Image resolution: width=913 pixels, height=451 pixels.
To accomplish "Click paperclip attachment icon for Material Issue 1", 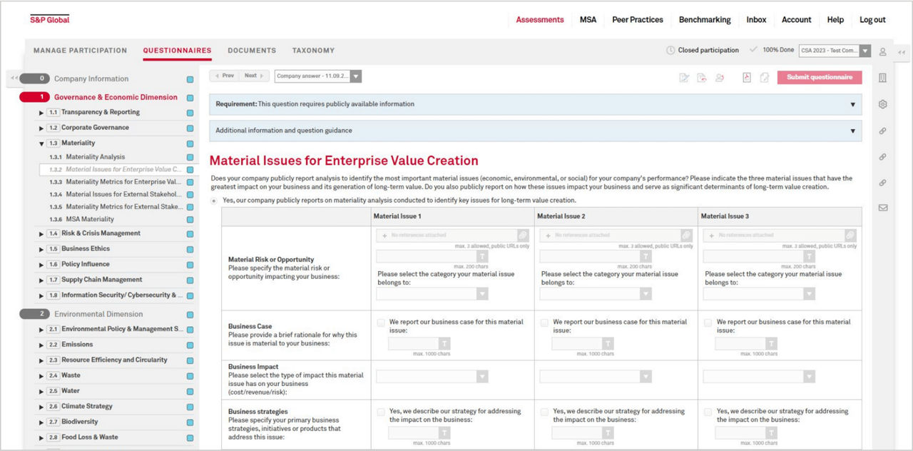I will tap(523, 235).
